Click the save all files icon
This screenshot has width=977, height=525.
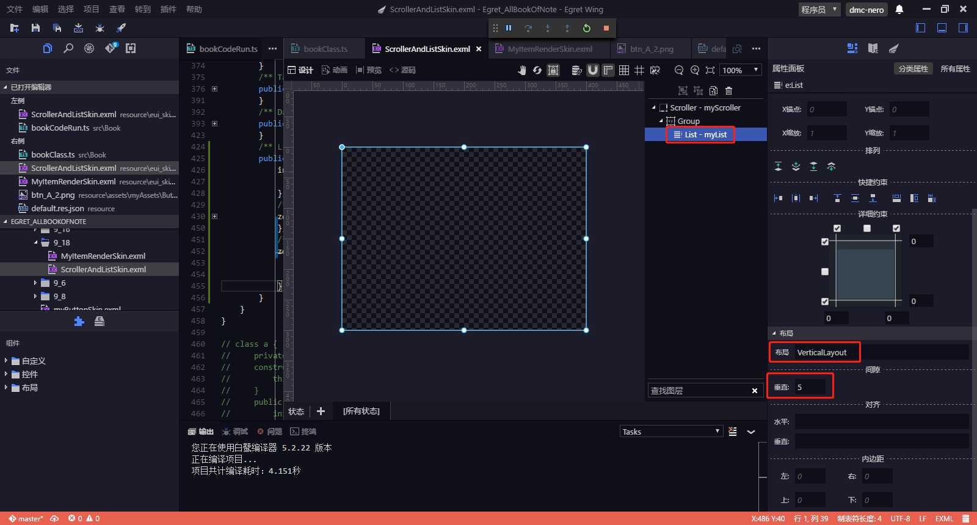pyautogui.click(x=57, y=28)
